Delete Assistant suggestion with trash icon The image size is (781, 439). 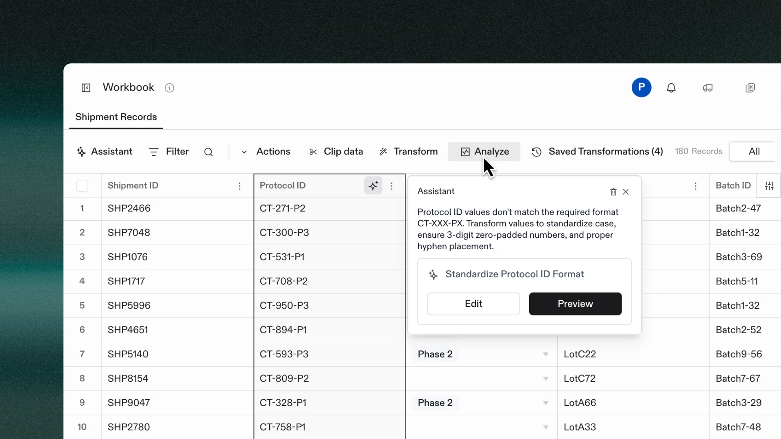pos(613,192)
